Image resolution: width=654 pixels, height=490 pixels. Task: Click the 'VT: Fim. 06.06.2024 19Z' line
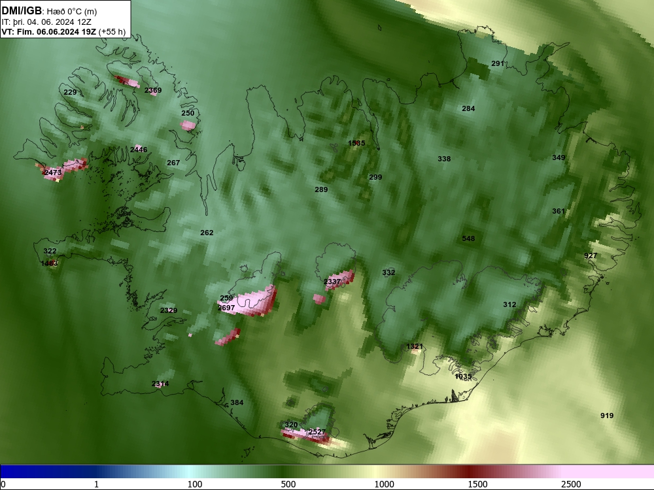click(49, 31)
